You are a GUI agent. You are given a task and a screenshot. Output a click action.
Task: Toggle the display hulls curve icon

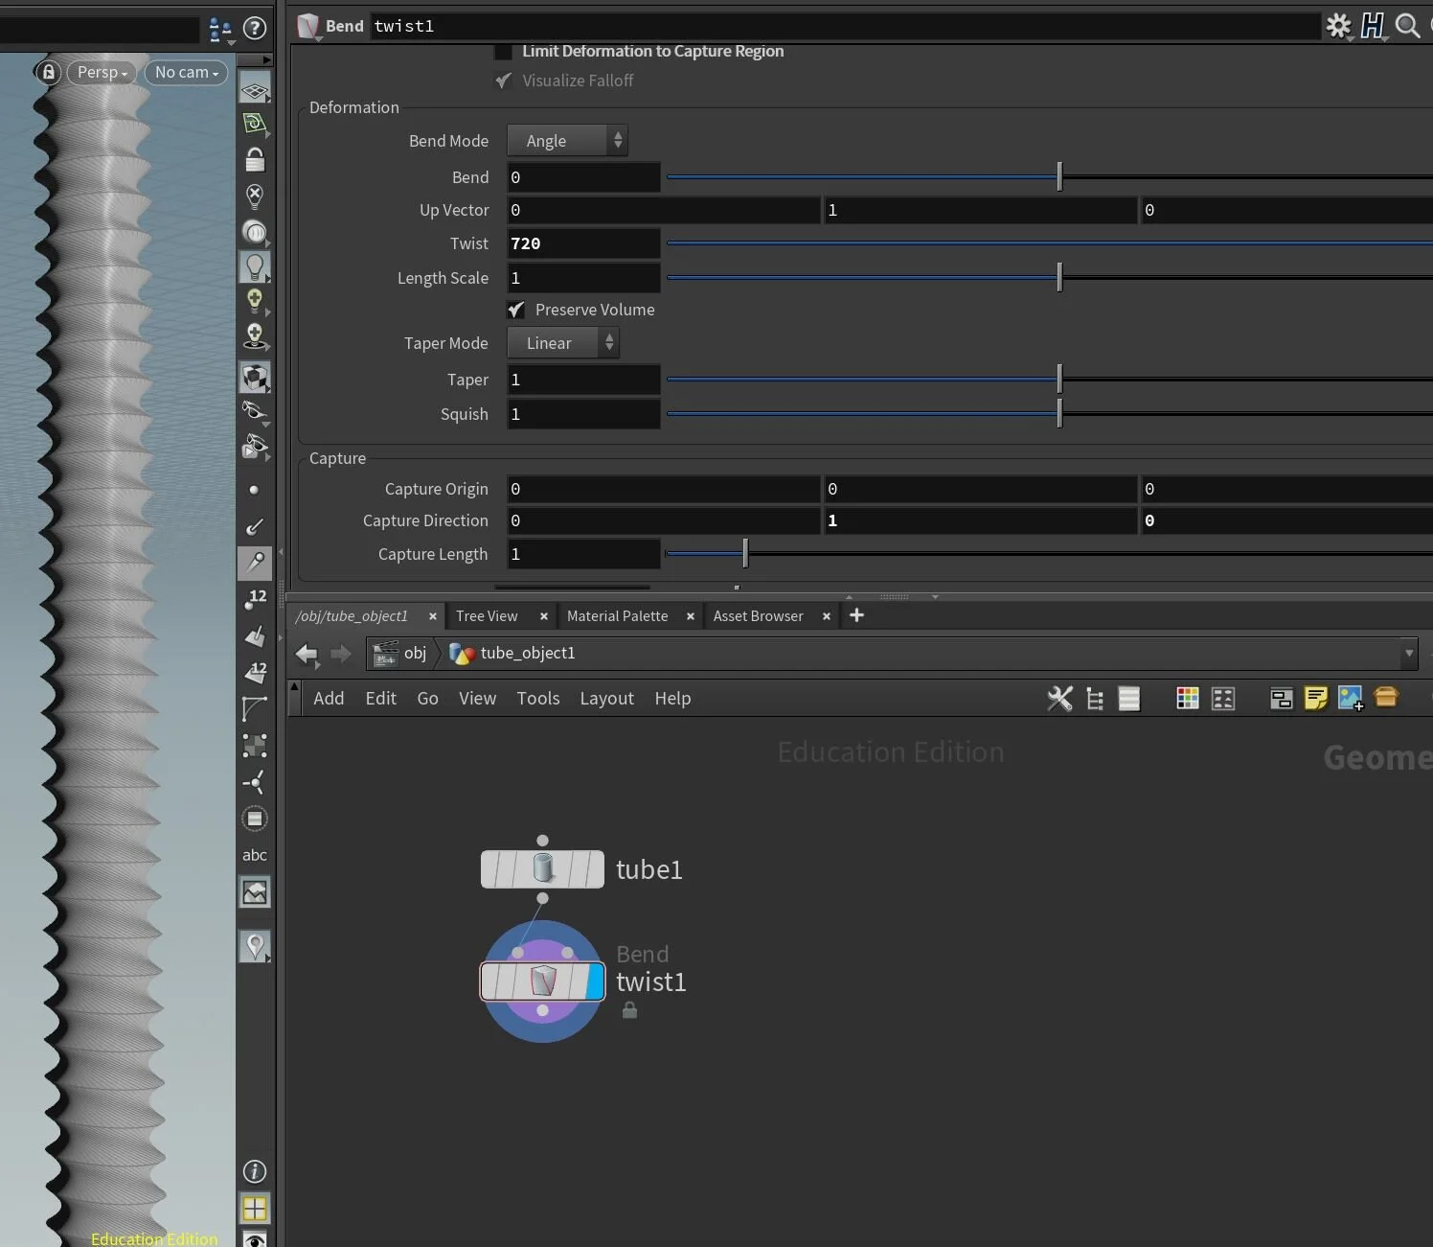coord(254,708)
